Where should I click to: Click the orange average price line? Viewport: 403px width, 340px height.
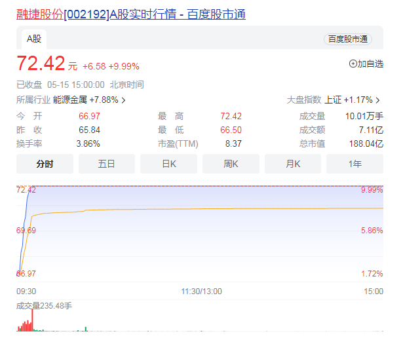(x=197, y=209)
